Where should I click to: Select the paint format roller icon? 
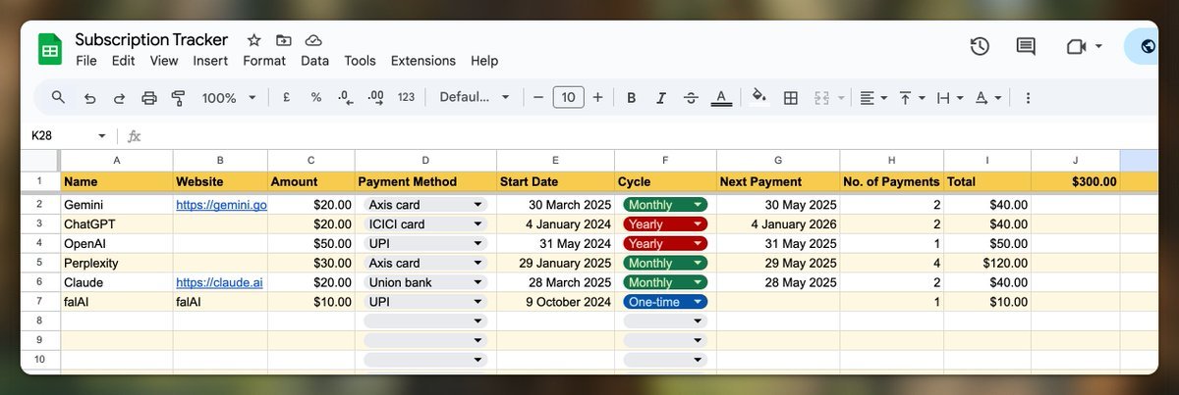[x=179, y=98]
